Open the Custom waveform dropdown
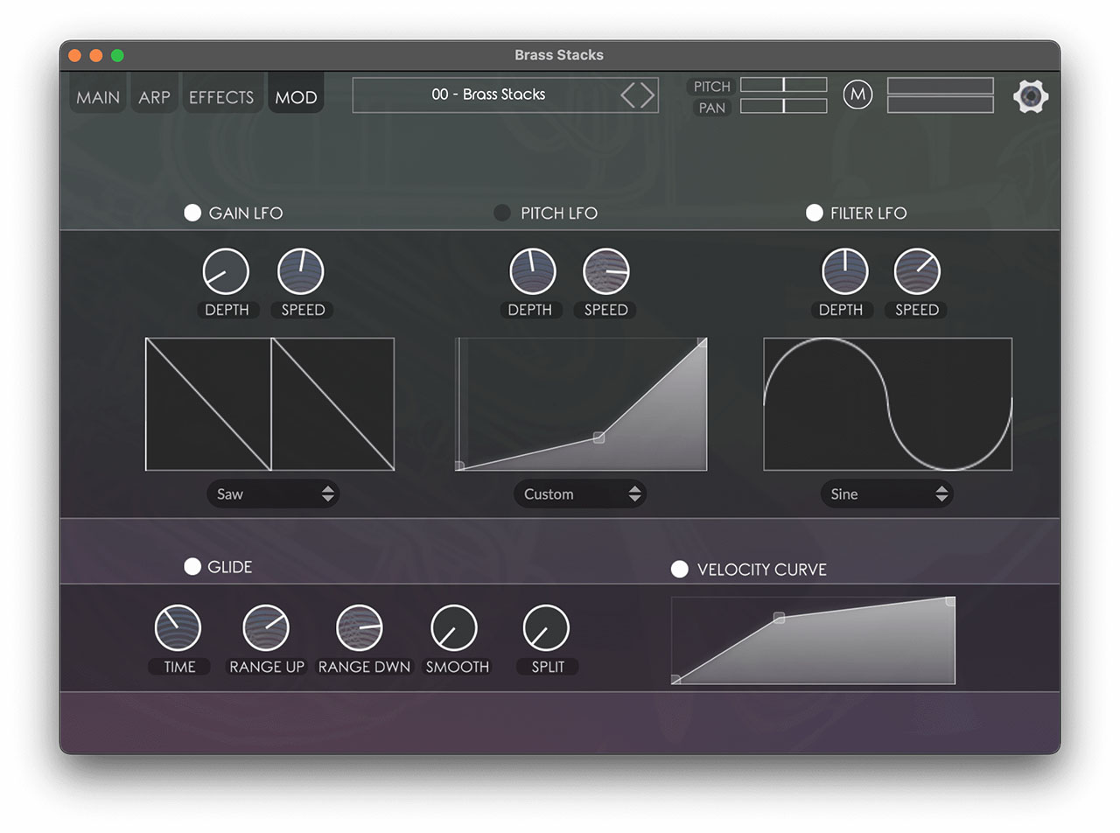The width and height of the screenshot is (1120, 833). 580,493
